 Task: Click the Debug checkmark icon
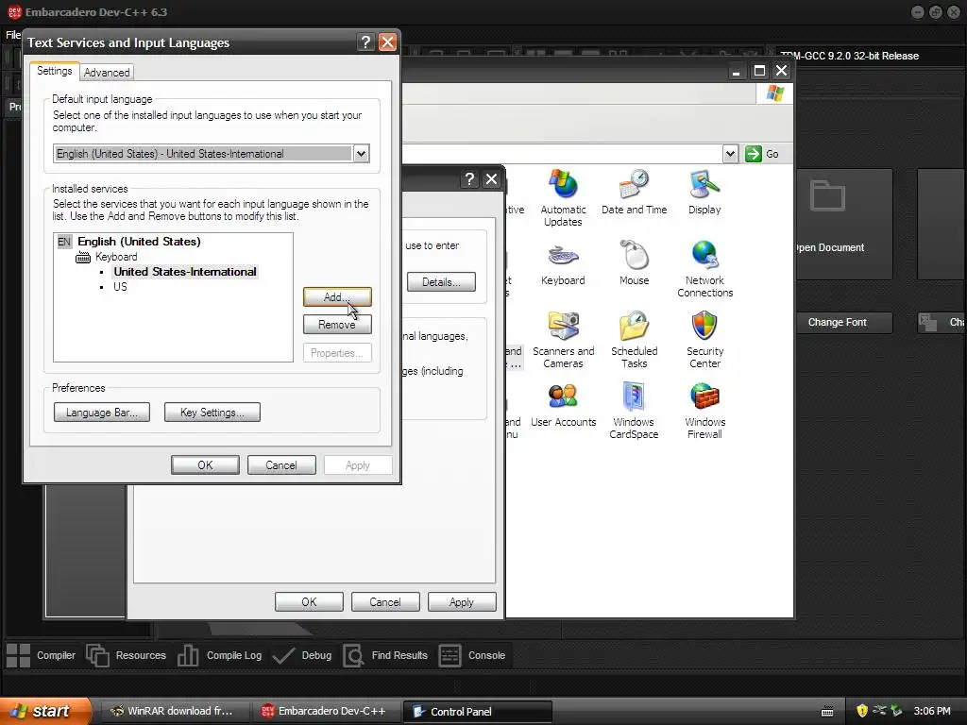283,655
